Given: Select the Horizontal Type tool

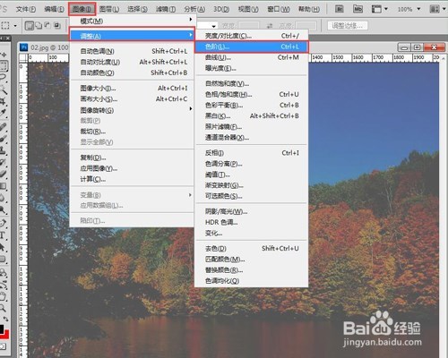Looking at the screenshot, I should pos(3,235).
